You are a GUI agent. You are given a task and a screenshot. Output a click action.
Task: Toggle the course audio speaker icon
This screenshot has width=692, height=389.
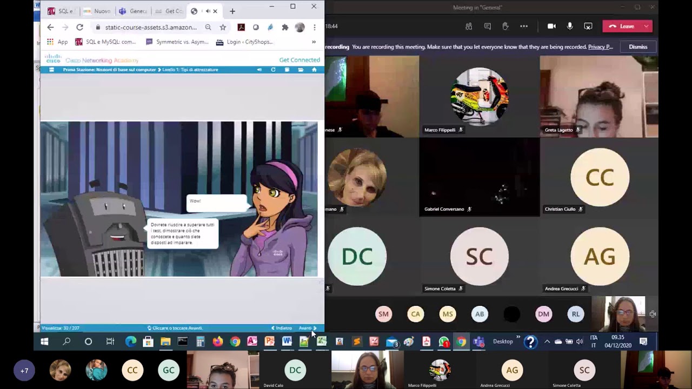259,70
